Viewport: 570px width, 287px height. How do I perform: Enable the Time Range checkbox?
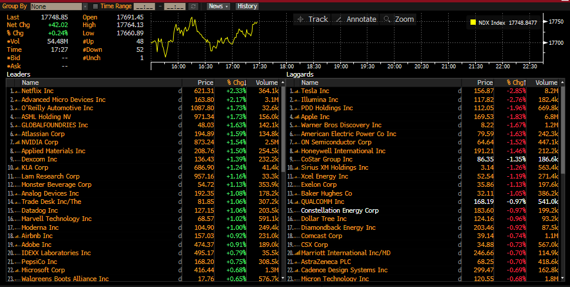(x=95, y=6)
